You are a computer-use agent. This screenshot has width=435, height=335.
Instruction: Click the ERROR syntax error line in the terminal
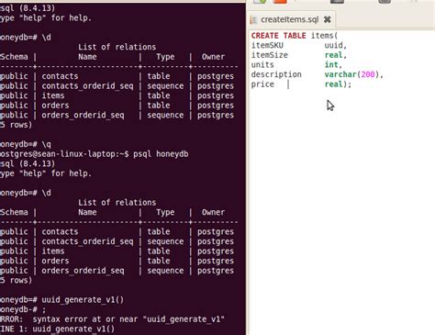click(112, 319)
